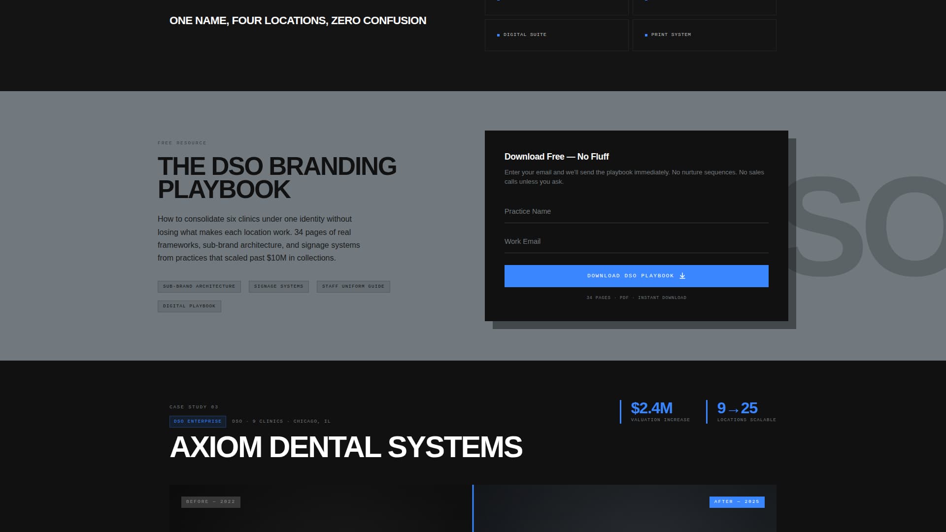Click One Name, Four Locations heading
Viewport: 946px width, 532px height.
click(x=298, y=21)
